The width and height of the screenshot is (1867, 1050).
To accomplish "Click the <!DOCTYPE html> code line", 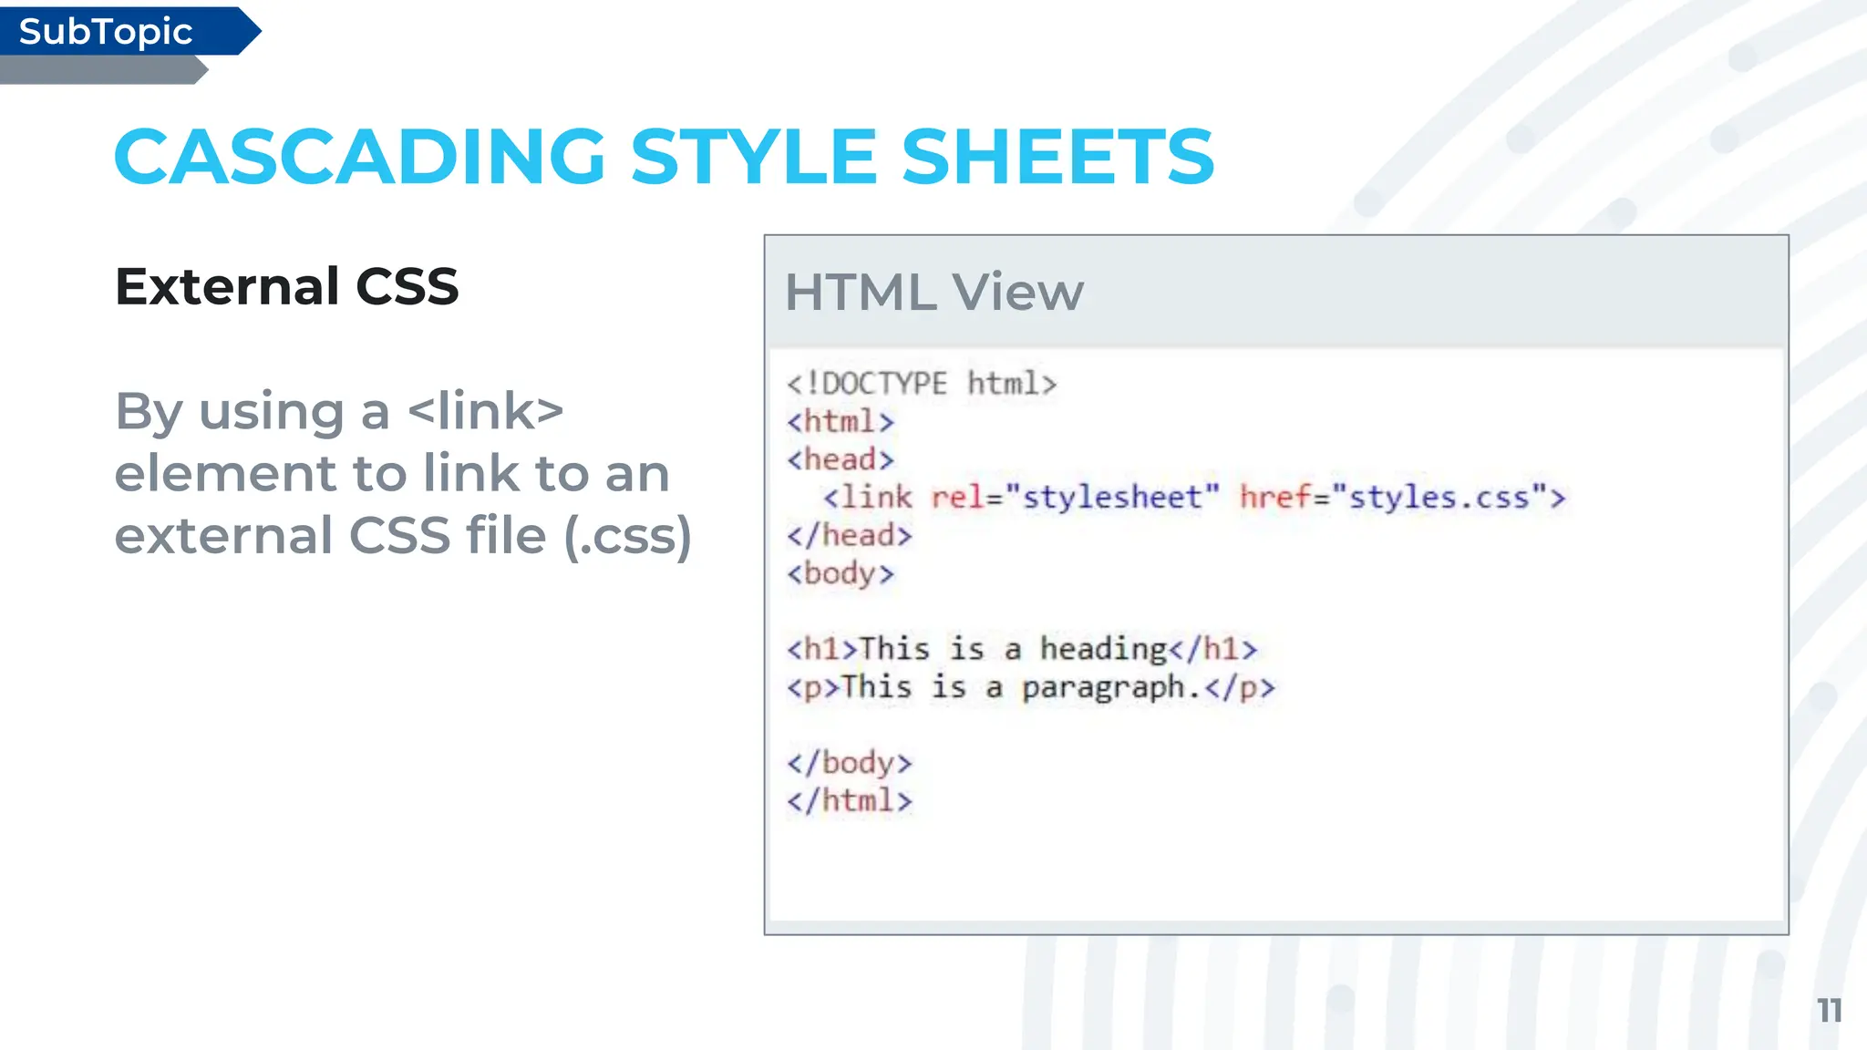I will pyautogui.click(x=921, y=384).
